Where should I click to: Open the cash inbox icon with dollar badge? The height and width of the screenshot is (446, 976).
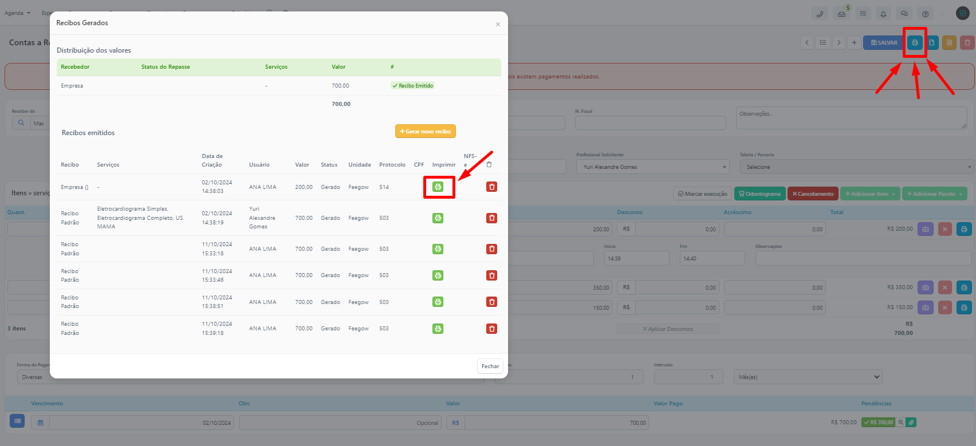tap(841, 14)
